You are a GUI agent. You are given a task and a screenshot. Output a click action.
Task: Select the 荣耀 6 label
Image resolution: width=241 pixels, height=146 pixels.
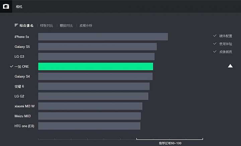19,86
